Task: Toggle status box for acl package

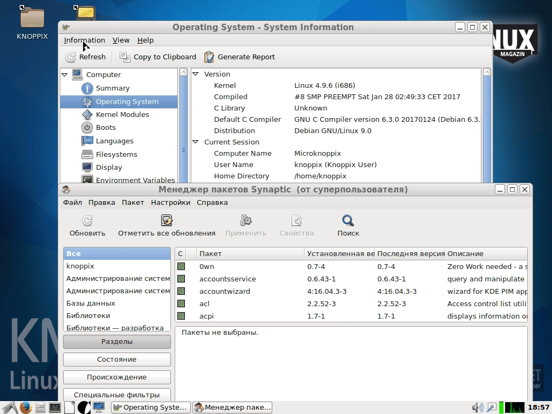Action: click(x=181, y=303)
